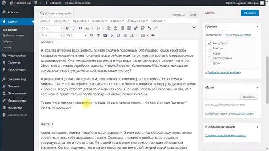The width and height of the screenshot is (269, 151).
Task: Click the Добавить tag button
Action: click(x=249, y=97)
